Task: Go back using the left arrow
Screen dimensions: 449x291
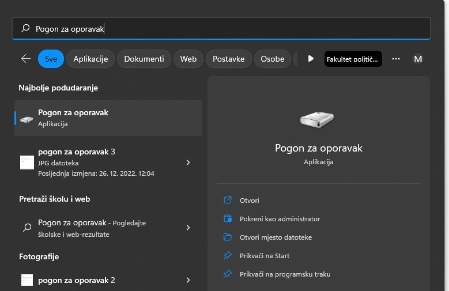Action: [x=26, y=59]
